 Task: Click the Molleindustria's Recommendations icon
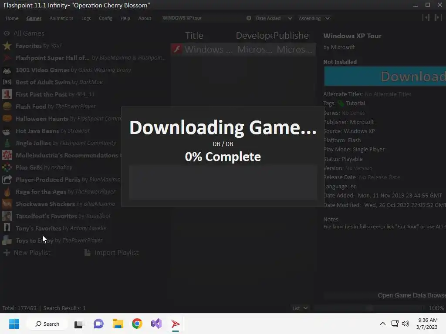(x=7, y=155)
